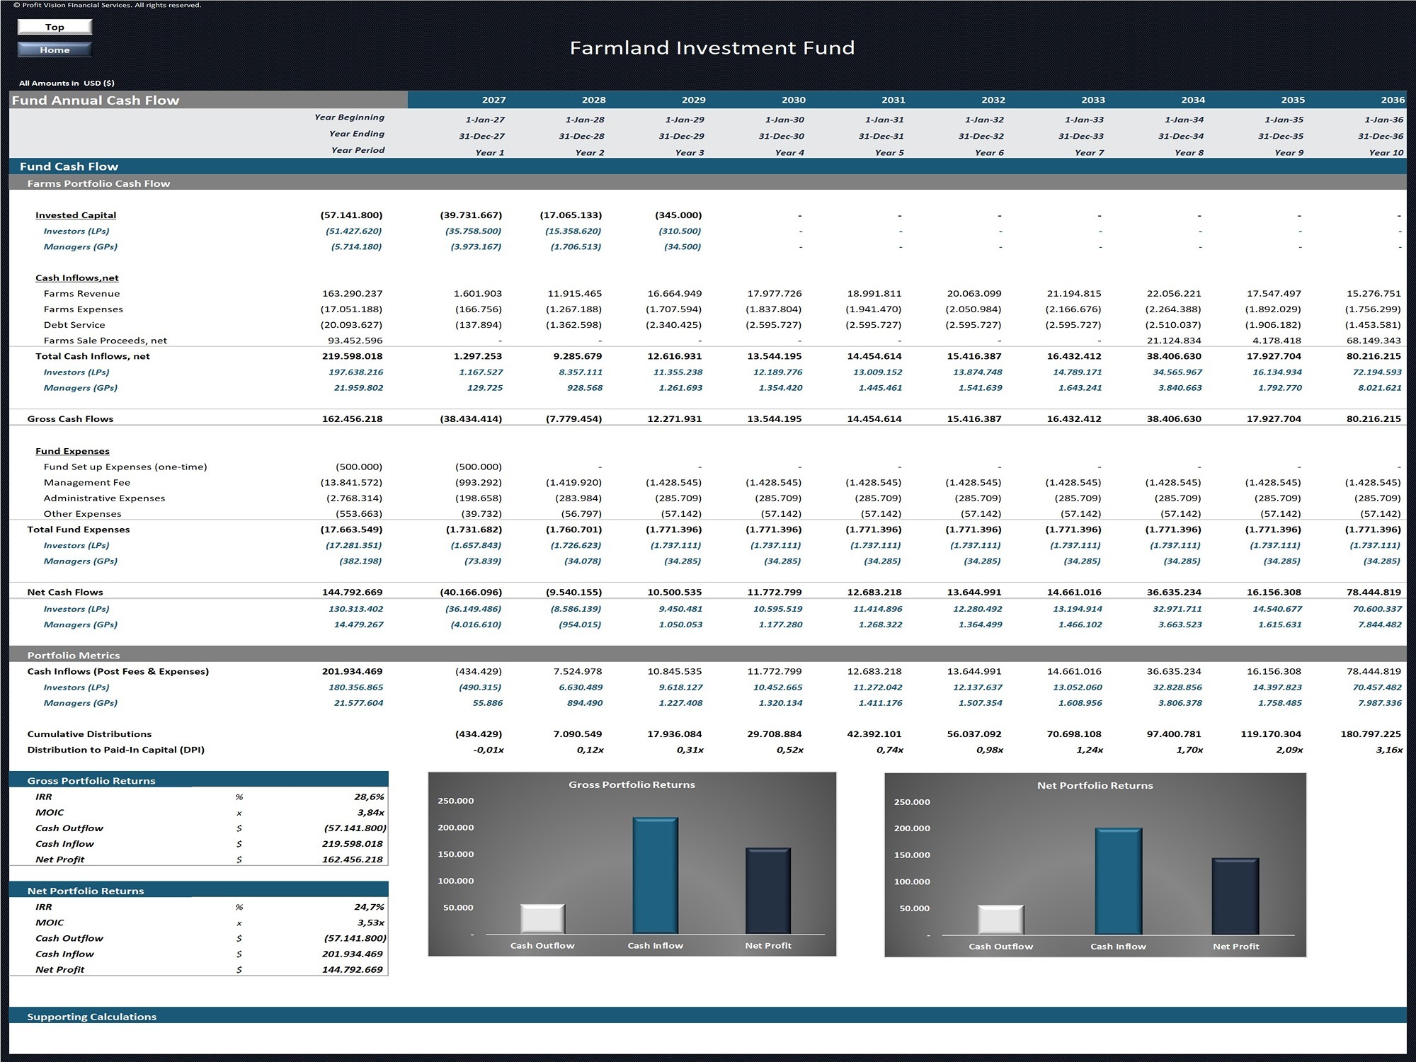
Task: Select the Management Fee row label
Action: pos(86,482)
